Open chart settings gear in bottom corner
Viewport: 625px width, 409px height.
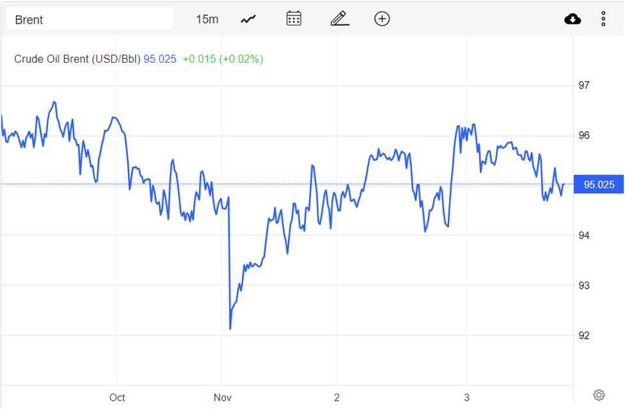point(599,394)
